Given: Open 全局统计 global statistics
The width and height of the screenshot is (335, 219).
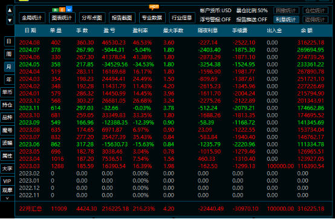Looking at the screenshot, I should (x=32, y=18).
